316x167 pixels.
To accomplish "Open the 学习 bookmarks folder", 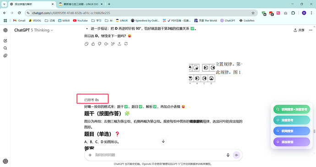I will 96,21.
